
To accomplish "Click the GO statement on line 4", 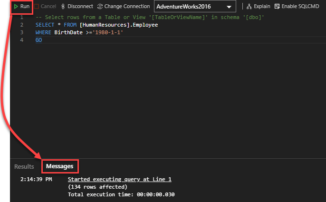I will [x=38, y=40].
